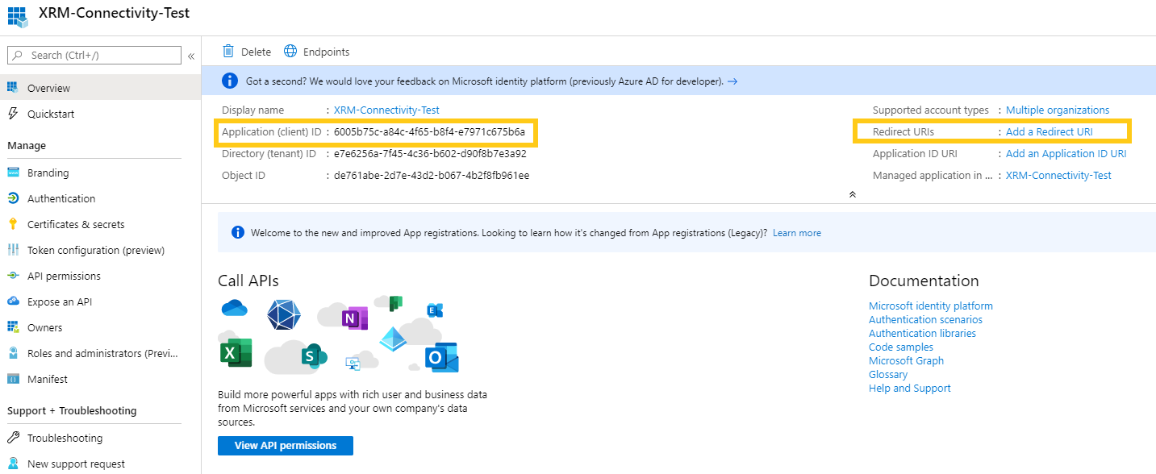This screenshot has height=474, width=1156.
Task: Click the API permissions icon
Action: 13,276
